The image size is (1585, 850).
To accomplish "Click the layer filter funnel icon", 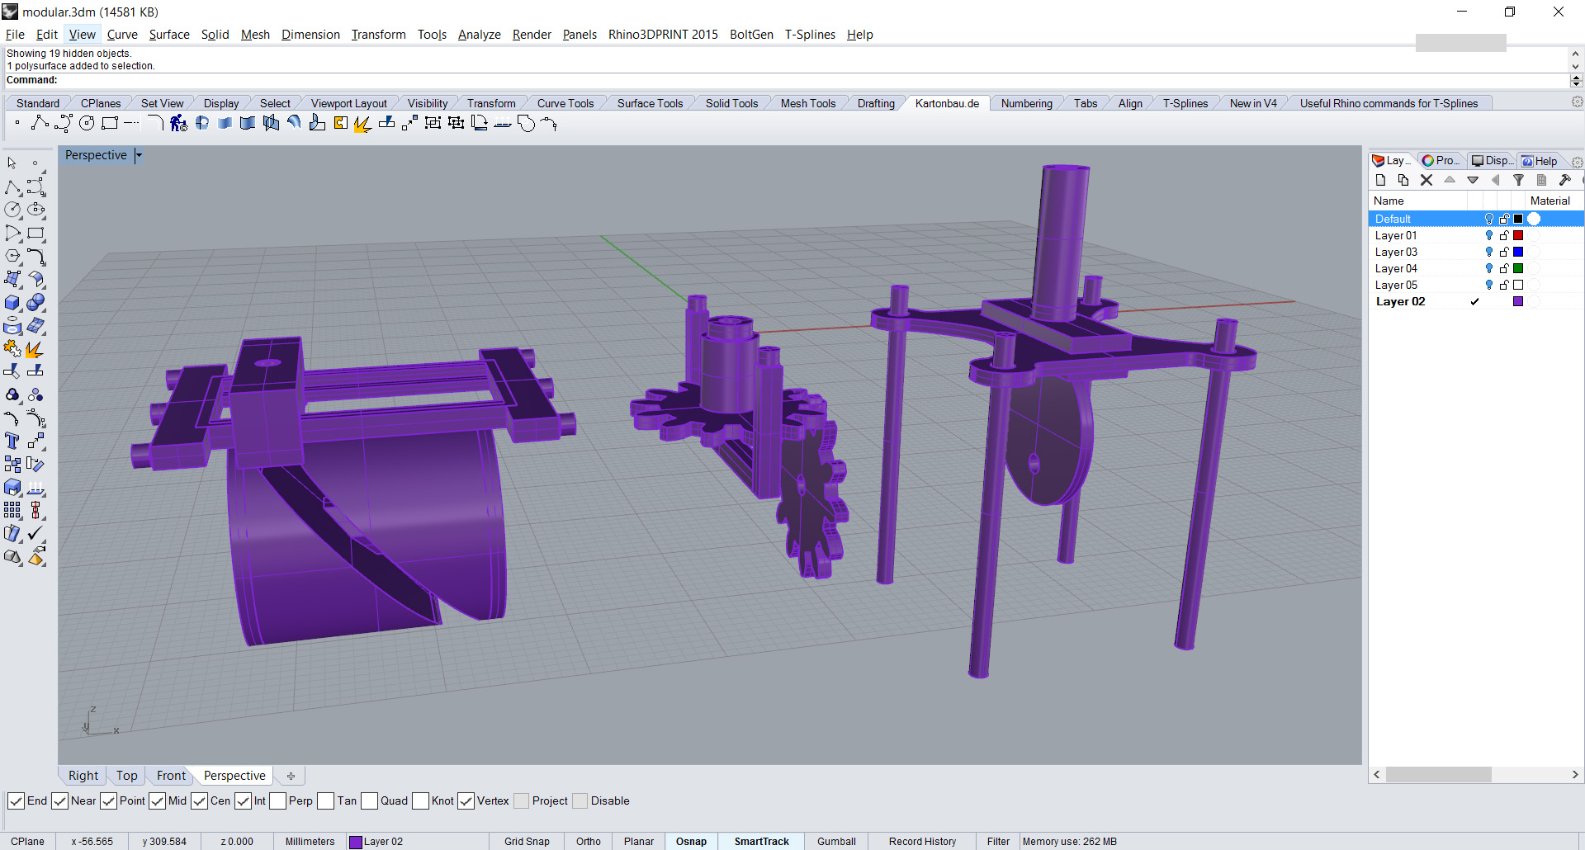I will point(1518,180).
